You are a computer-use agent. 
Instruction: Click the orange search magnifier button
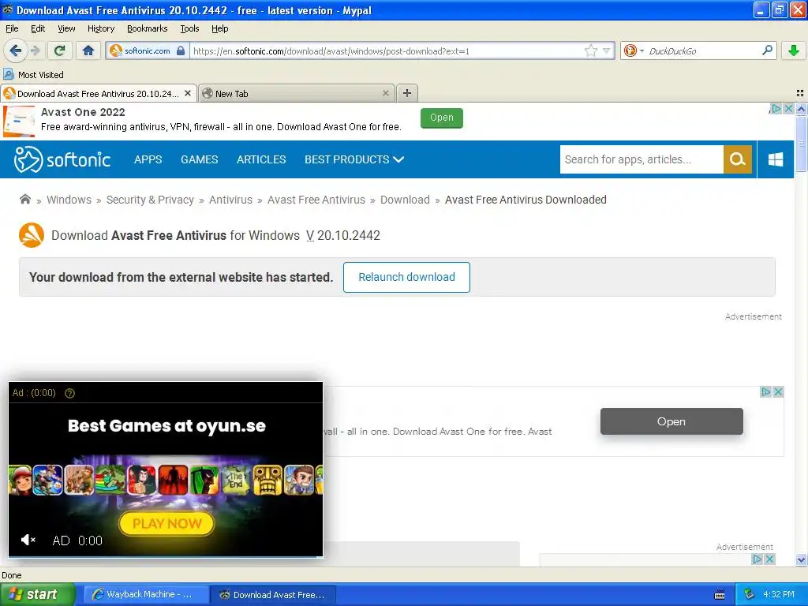[x=738, y=159]
